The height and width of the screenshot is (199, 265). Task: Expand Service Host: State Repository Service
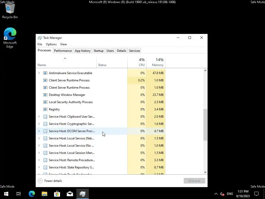coord(39,167)
